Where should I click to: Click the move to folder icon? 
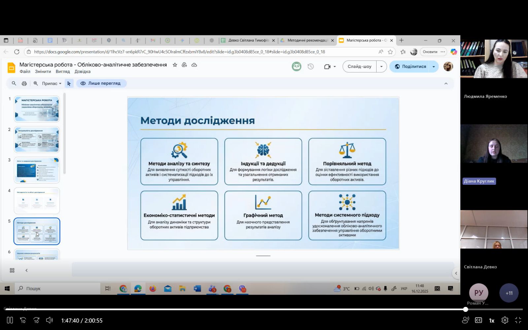pos(184,65)
